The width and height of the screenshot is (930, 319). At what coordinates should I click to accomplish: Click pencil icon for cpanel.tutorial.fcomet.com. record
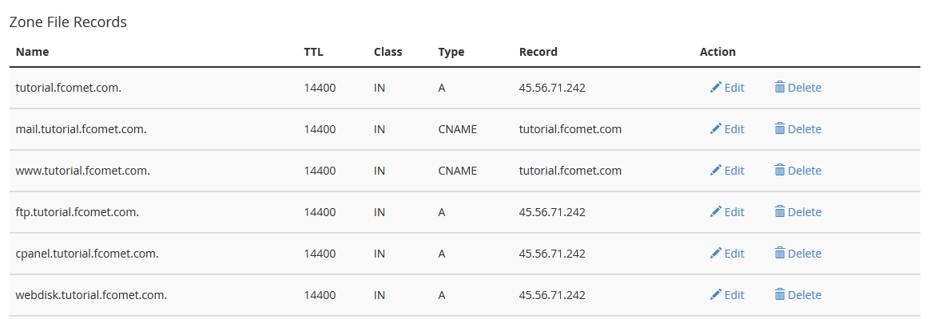(x=716, y=254)
